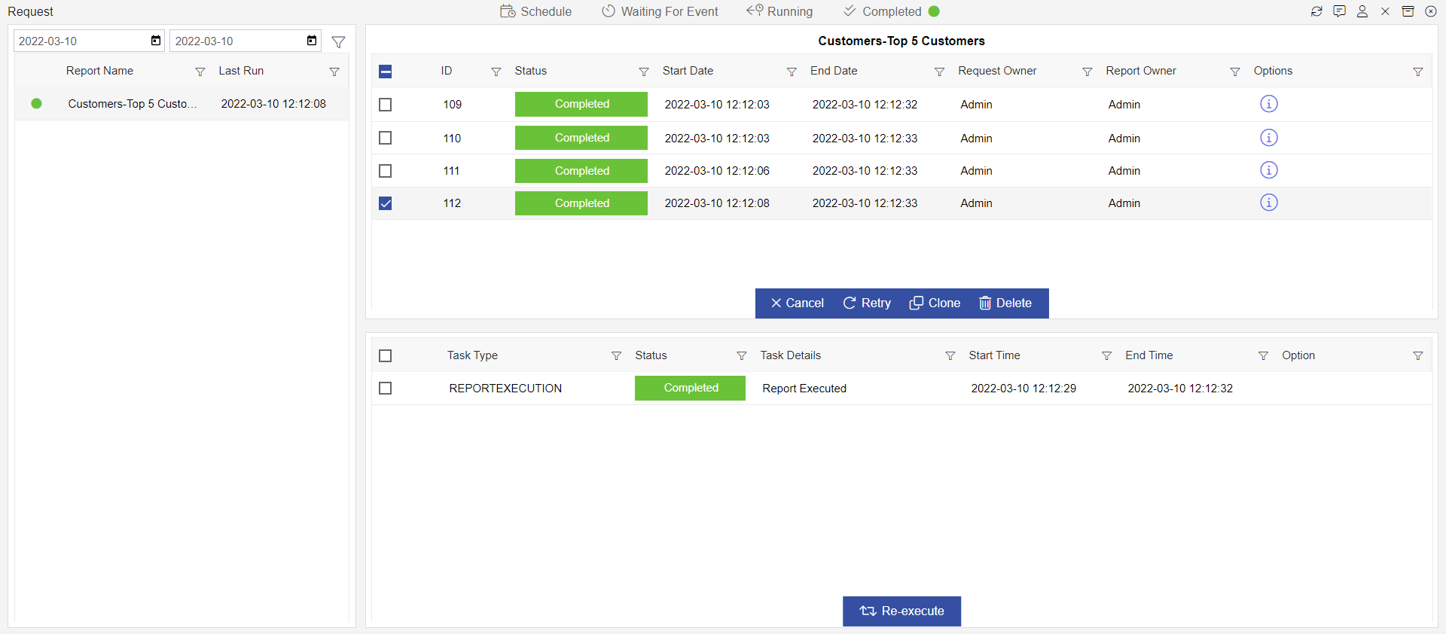Click the Retry button
The width and height of the screenshot is (1446, 634).
coord(867,303)
